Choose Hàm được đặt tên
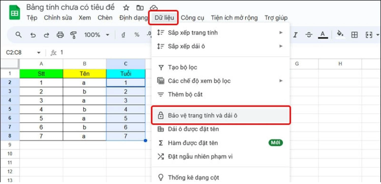This screenshot has width=381, height=184. tap(220, 143)
